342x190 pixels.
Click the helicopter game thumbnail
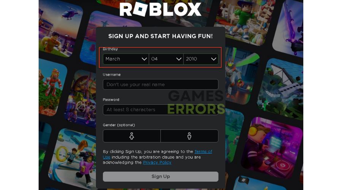click(x=60, y=28)
